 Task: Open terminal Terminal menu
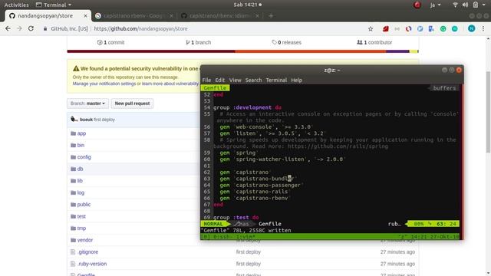click(276, 80)
